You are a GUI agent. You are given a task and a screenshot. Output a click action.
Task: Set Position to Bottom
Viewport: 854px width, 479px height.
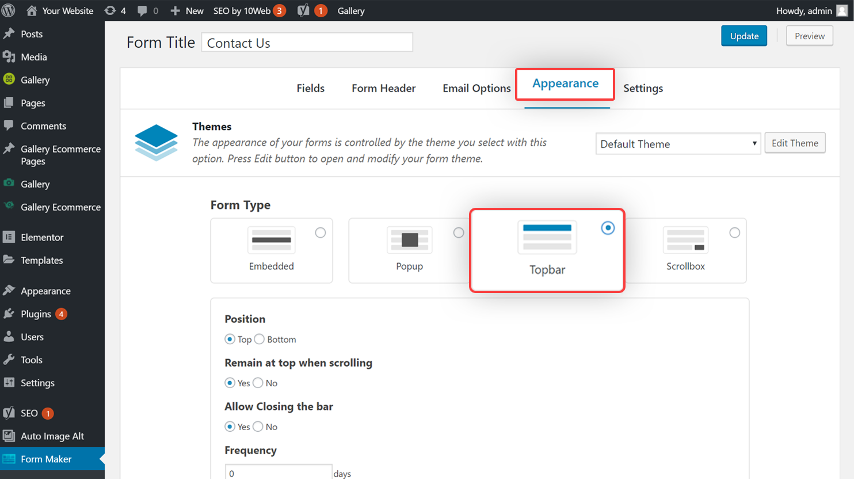tap(260, 339)
